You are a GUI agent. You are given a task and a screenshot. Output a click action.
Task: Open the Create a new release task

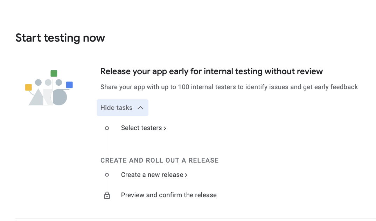tap(152, 175)
